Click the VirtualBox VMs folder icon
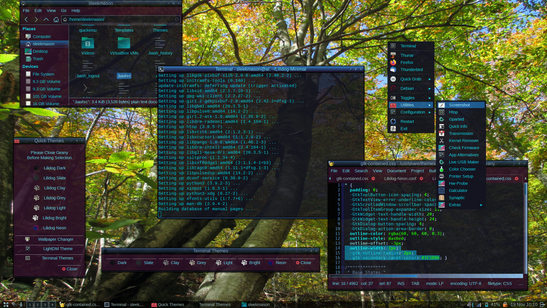The width and height of the screenshot is (547, 308). pos(124,43)
